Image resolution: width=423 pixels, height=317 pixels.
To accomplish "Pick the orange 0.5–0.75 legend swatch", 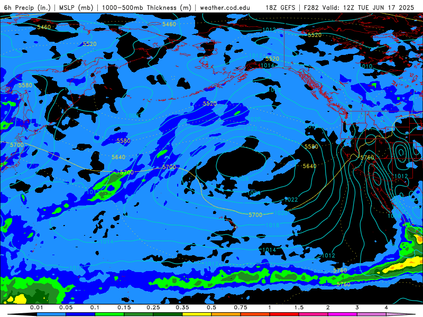I will [226, 314].
